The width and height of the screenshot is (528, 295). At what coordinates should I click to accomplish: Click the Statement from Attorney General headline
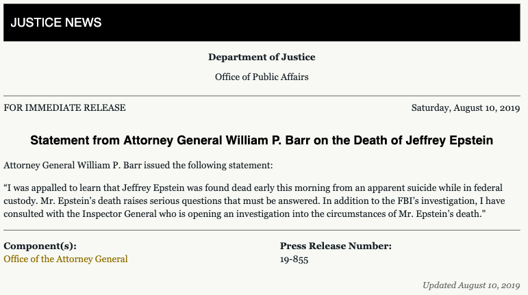pos(262,140)
